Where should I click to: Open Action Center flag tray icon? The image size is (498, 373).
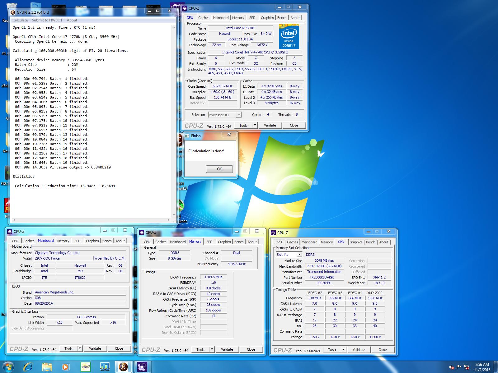click(459, 367)
